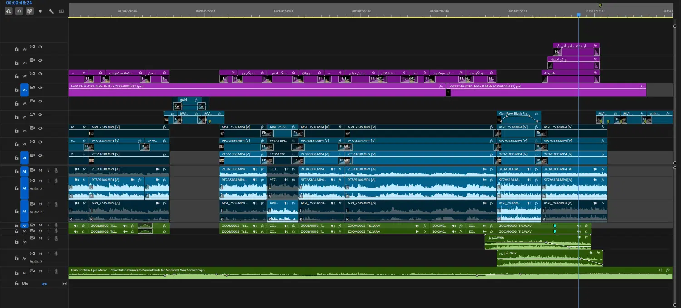Toggle sync lock icon for V8
Viewport: 681px width, 308px height.
coord(33,60)
